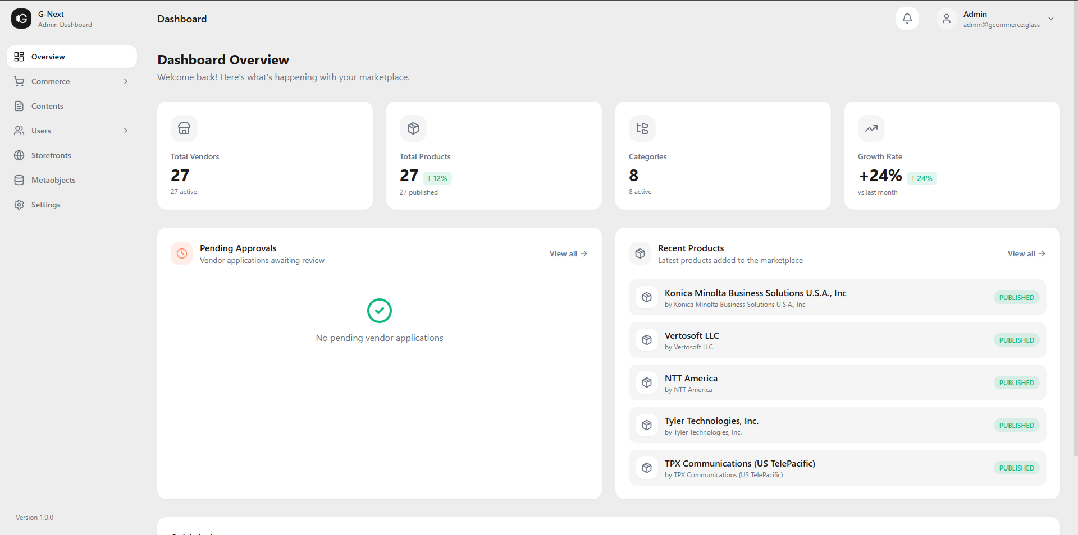Click the '8 active' categories text

pyautogui.click(x=640, y=192)
